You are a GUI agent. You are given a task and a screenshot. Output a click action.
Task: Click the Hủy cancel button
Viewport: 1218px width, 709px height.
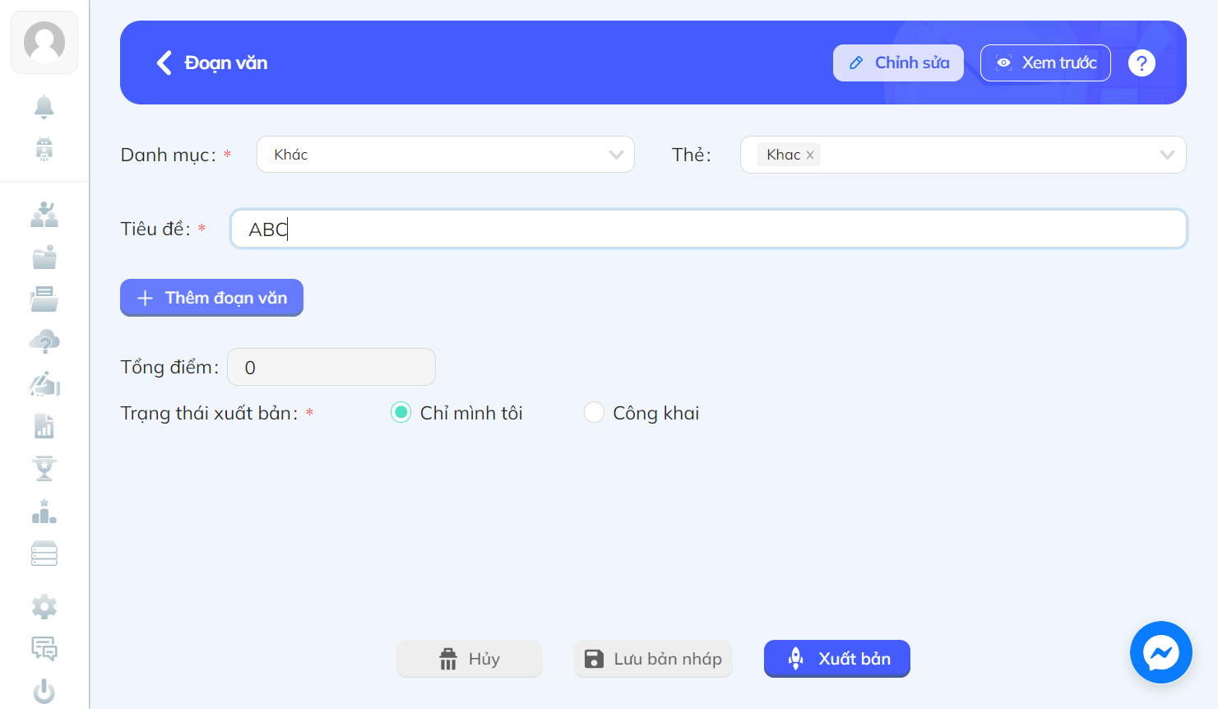click(x=470, y=659)
